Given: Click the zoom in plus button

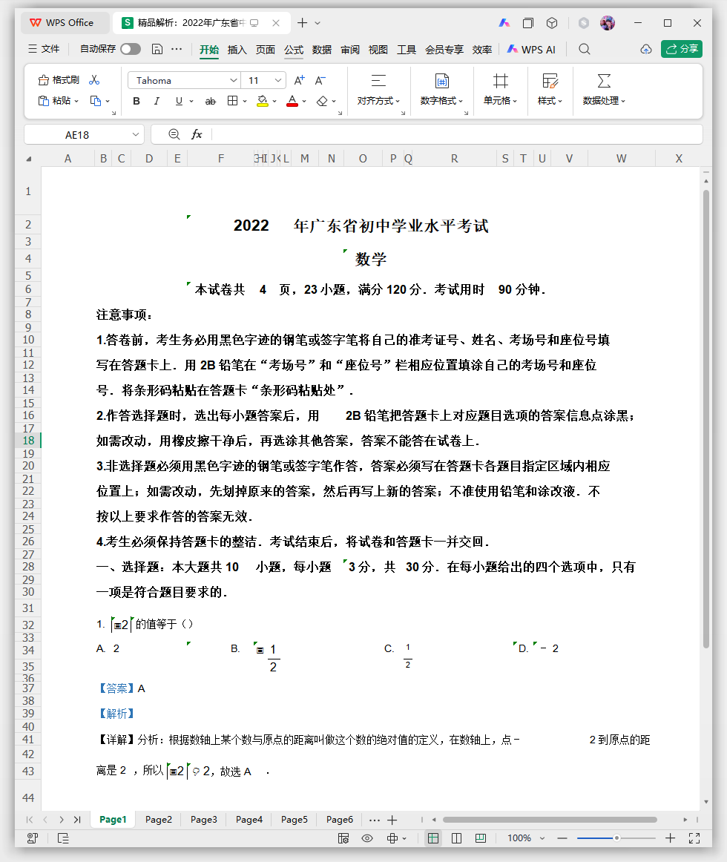Looking at the screenshot, I should click(670, 838).
